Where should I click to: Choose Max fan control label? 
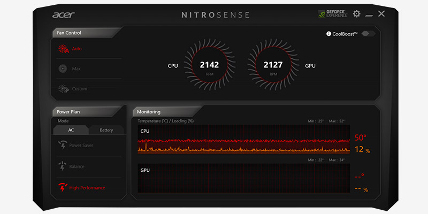(x=76, y=69)
